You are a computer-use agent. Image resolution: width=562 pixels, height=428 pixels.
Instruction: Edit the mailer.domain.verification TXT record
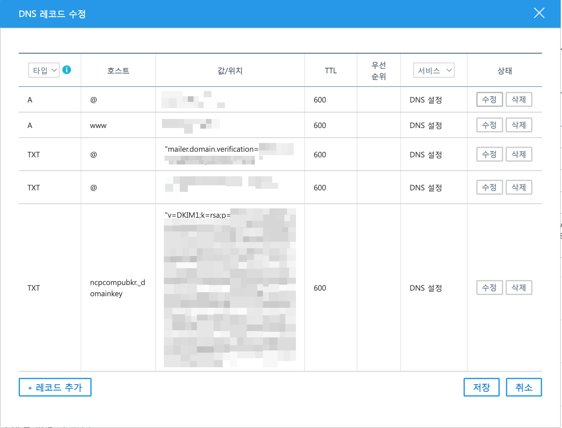pyautogui.click(x=489, y=155)
